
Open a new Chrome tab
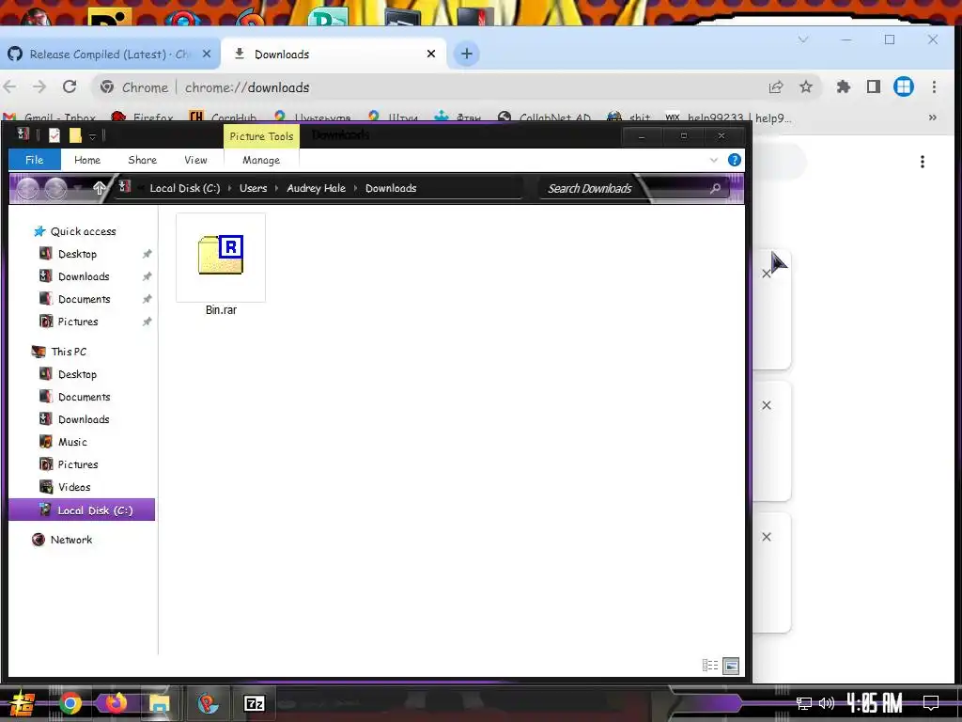[x=466, y=54]
